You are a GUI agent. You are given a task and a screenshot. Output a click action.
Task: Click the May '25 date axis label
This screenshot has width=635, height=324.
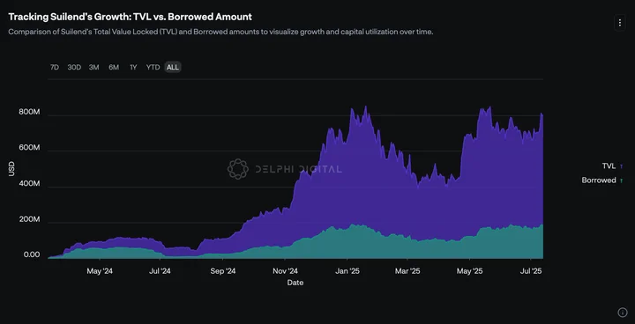pyautogui.click(x=470, y=271)
